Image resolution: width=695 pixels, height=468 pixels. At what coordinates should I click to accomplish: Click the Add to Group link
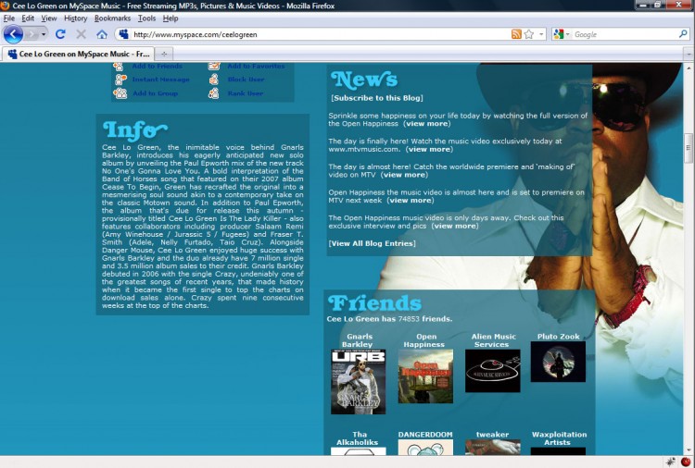pyautogui.click(x=156, y=93)
